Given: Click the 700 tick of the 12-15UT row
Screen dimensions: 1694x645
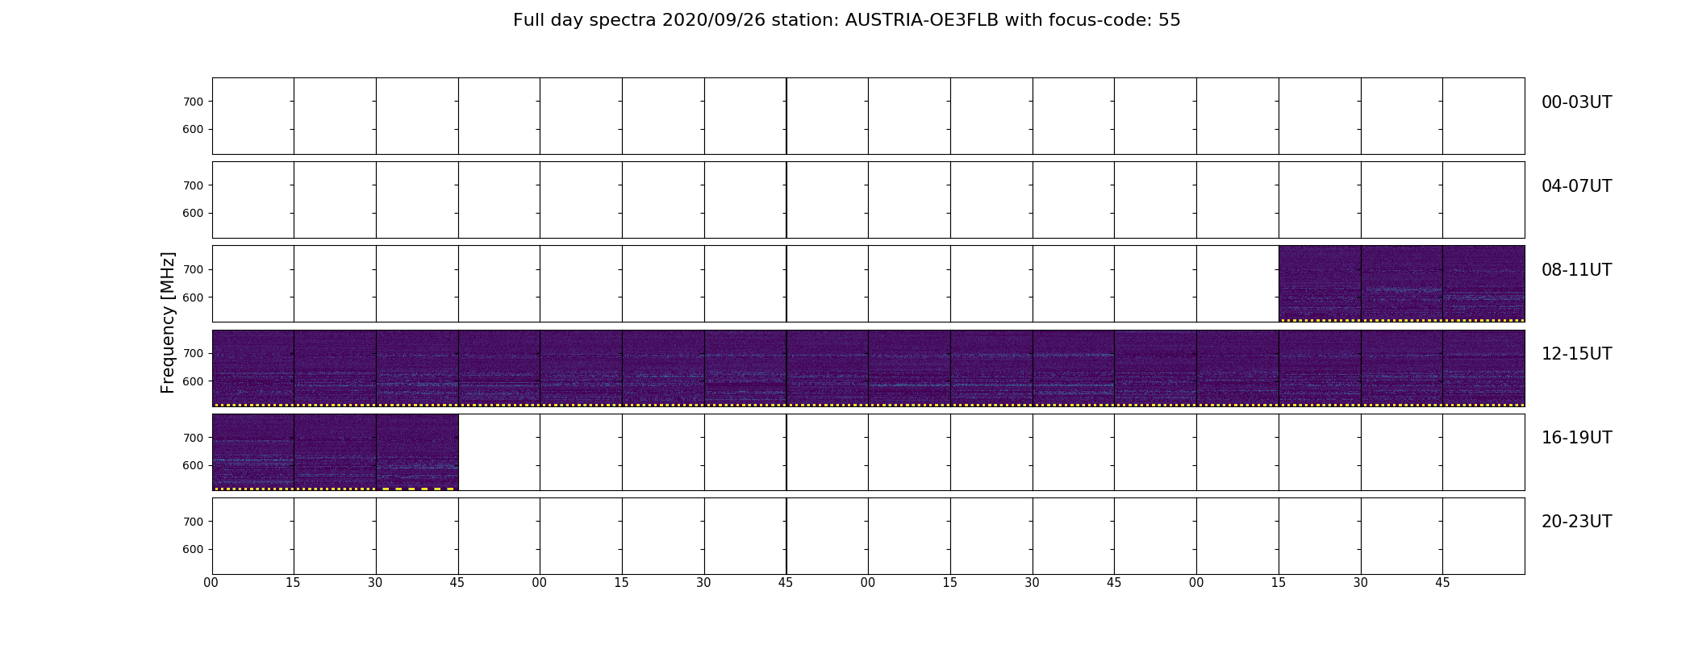Looking at the screenshot, I should coord(193,353).
